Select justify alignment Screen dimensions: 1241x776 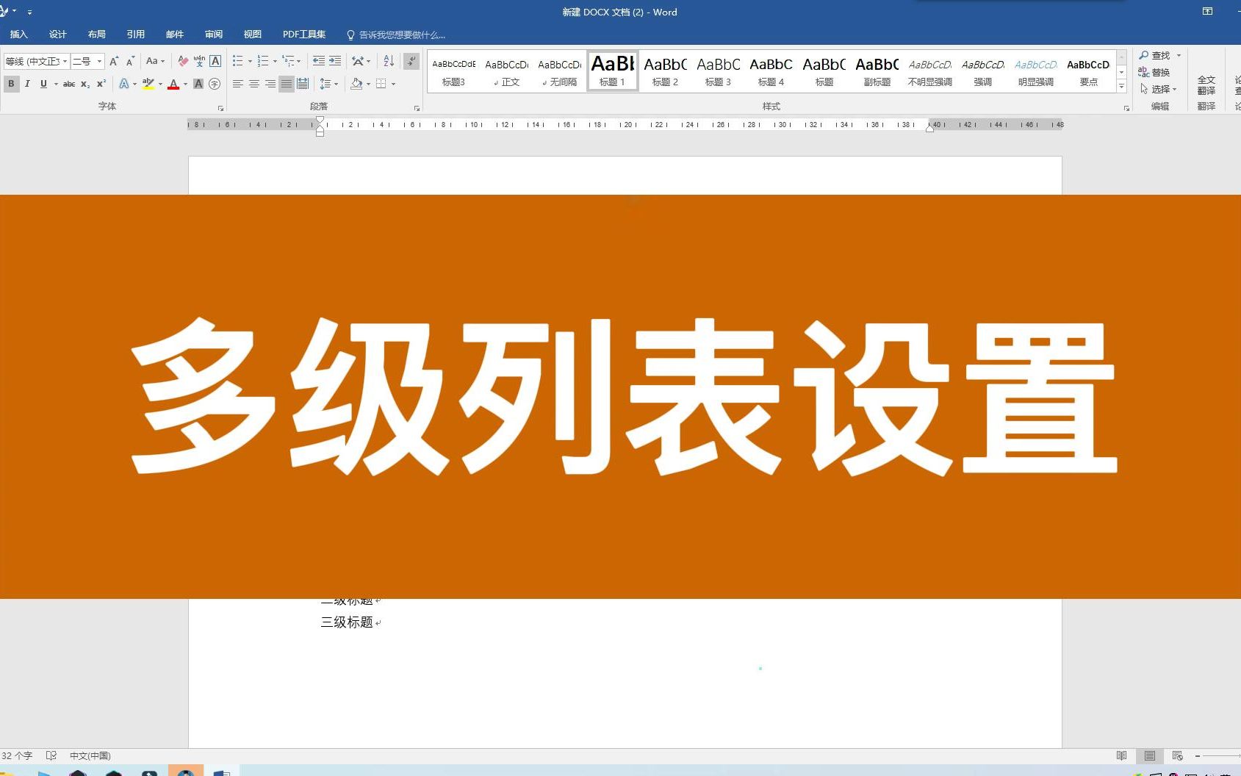[287, 84]
